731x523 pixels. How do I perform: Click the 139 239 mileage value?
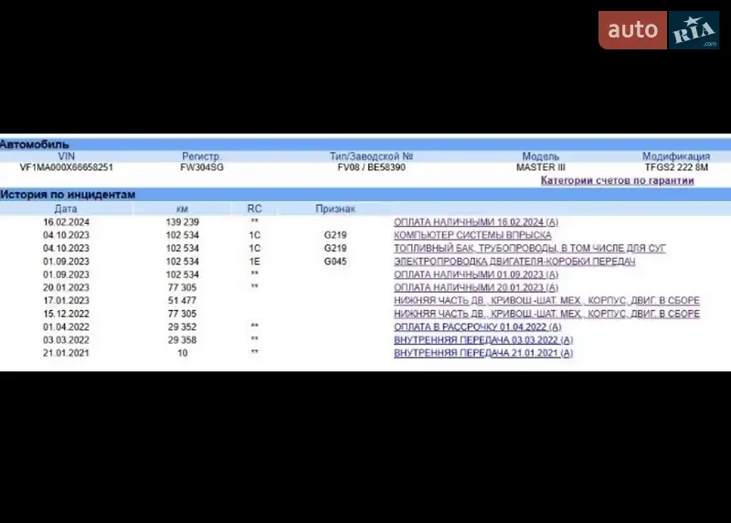[182, 222]
